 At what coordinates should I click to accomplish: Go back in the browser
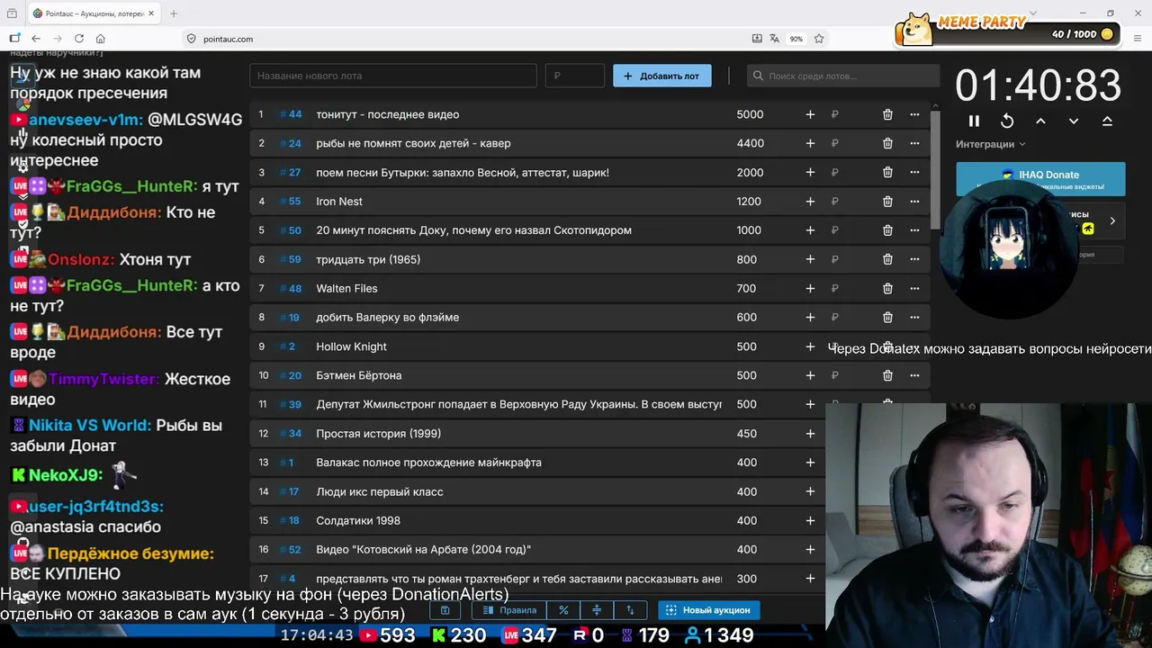(36, 39)
